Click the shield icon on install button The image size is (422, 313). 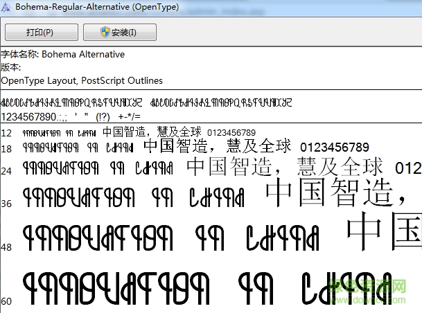pyautogui.click(x=105, y=32)
